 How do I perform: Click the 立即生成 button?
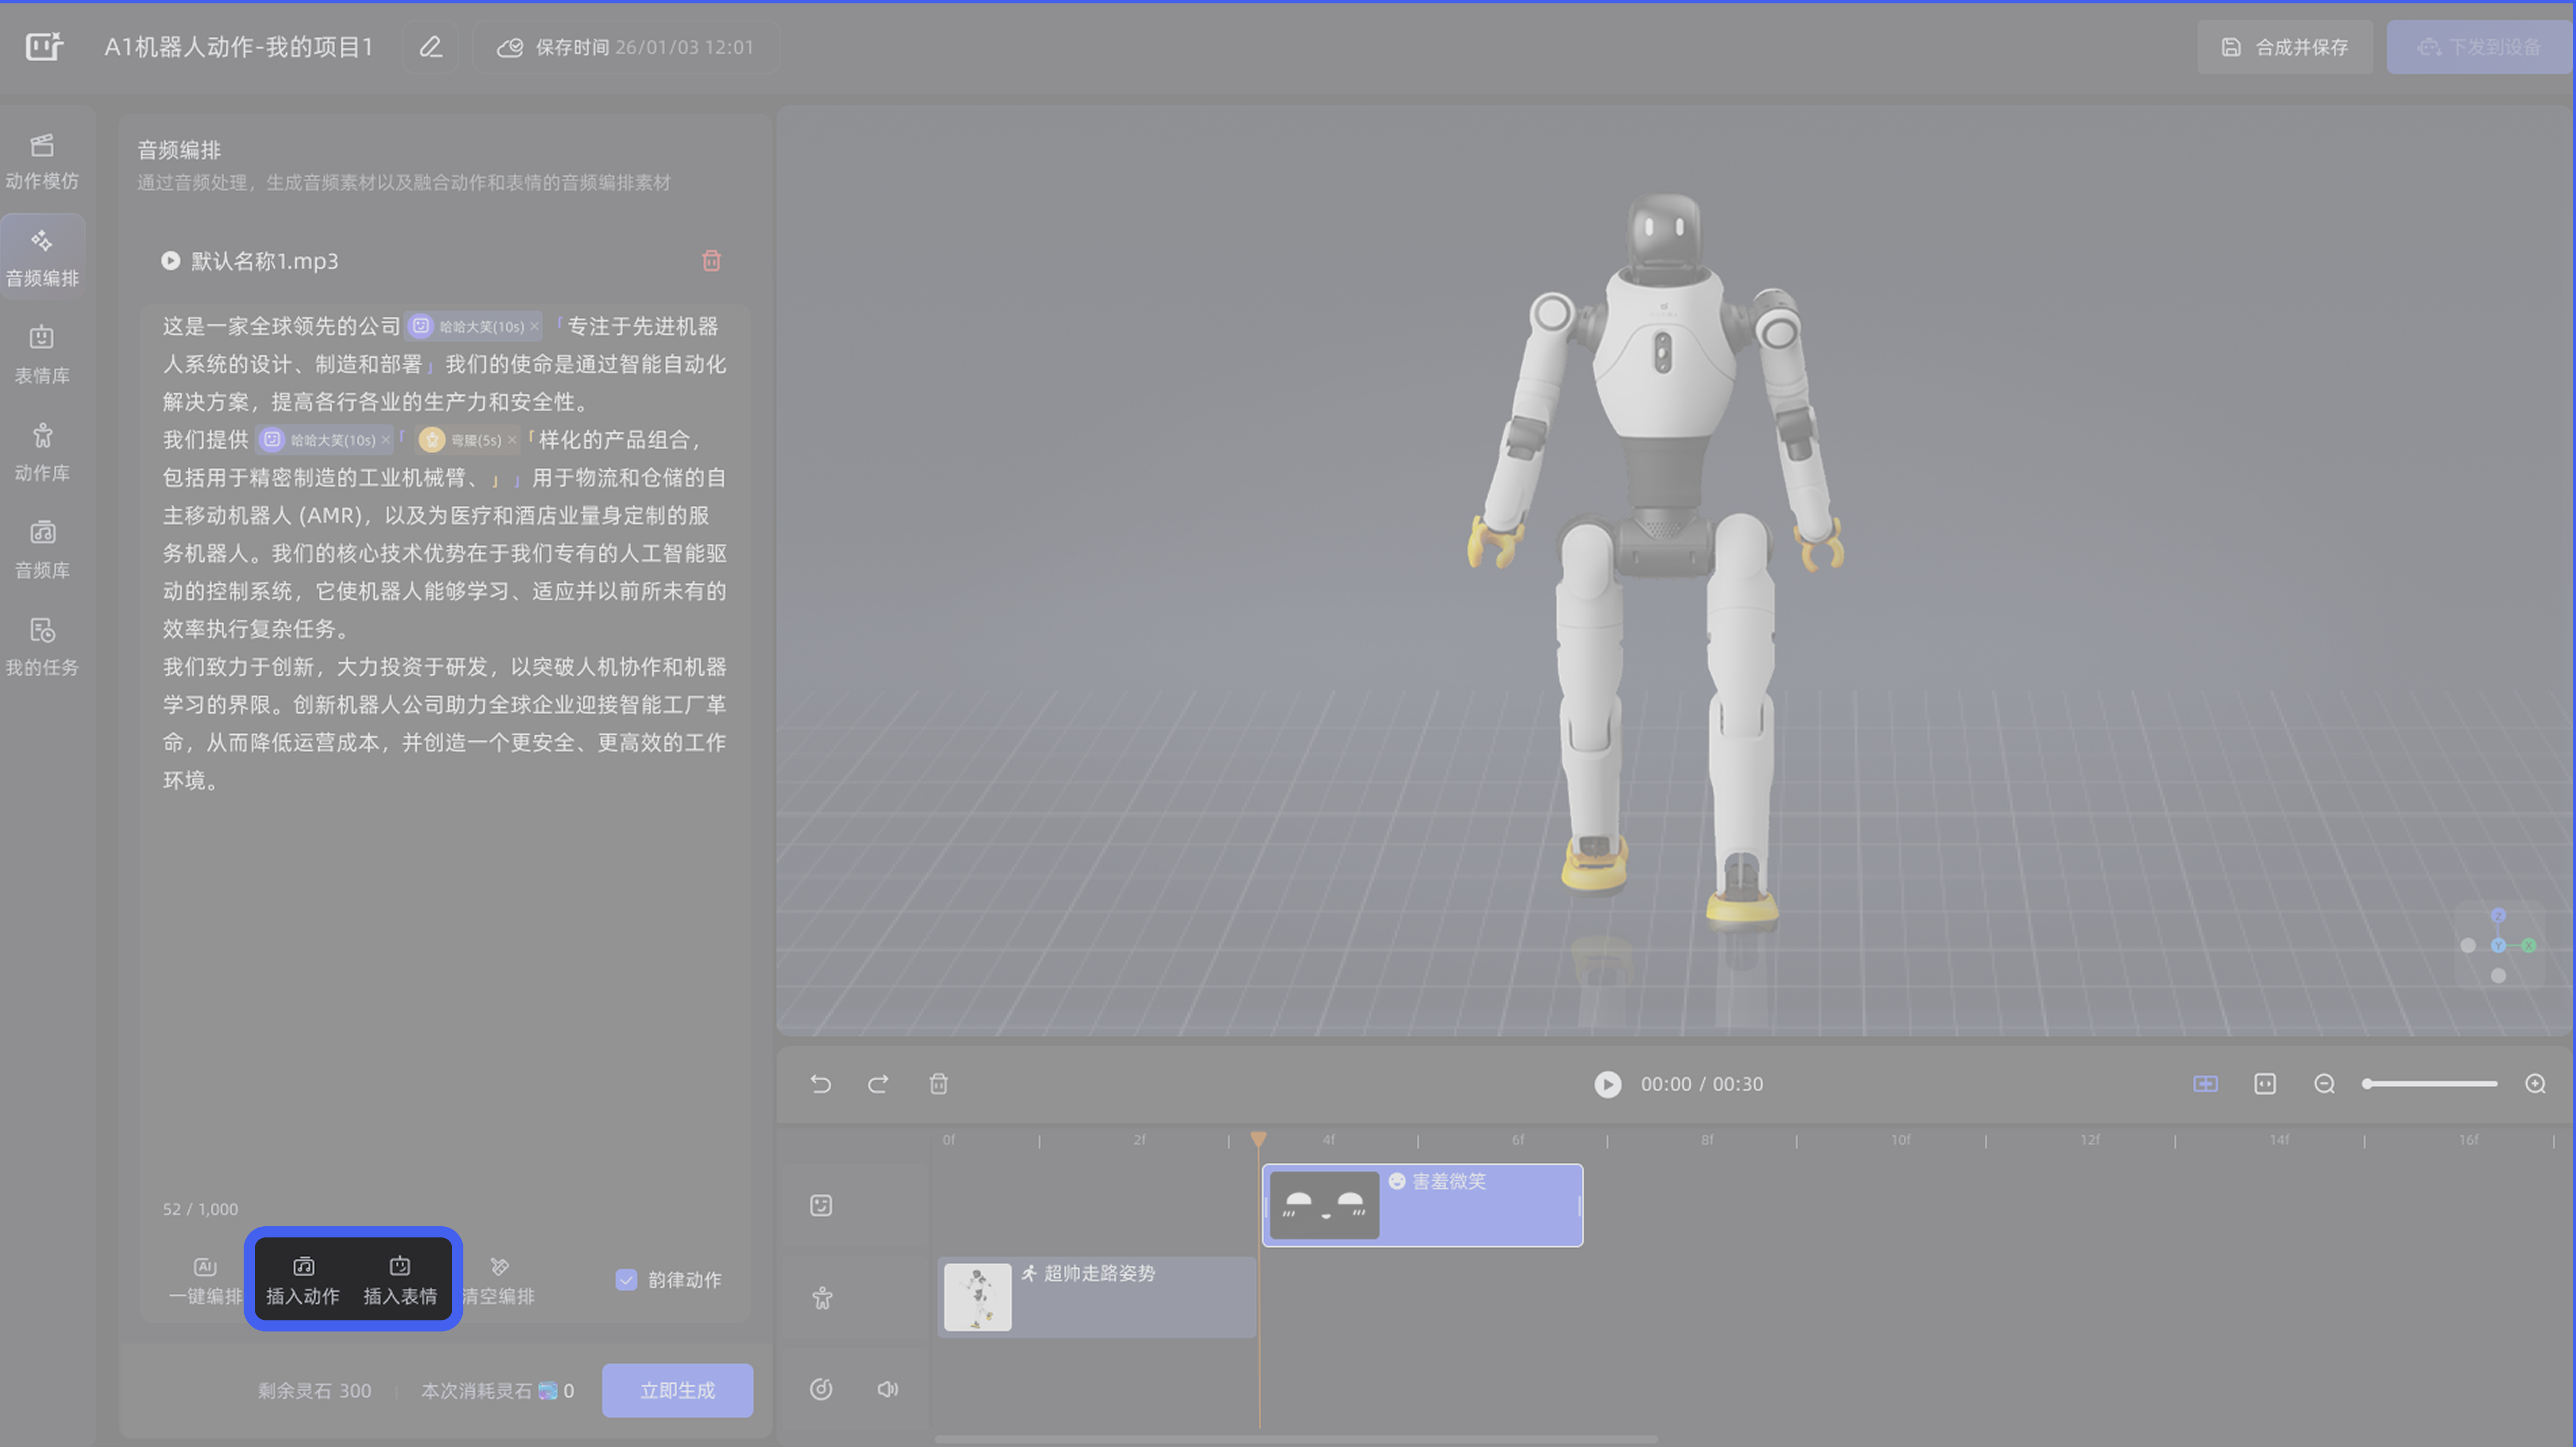tap(677, 1390)
